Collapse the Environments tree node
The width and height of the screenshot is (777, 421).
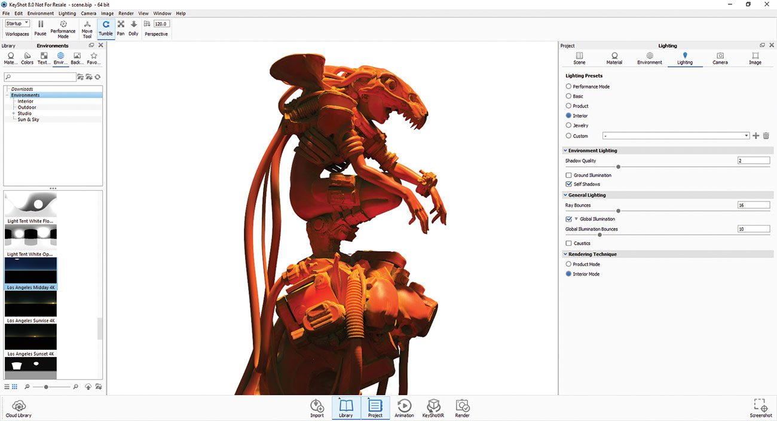point(7,95)
